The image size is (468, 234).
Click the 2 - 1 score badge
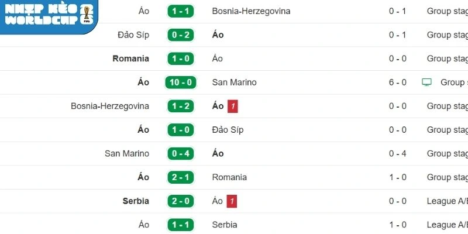(x=181, y=177)
